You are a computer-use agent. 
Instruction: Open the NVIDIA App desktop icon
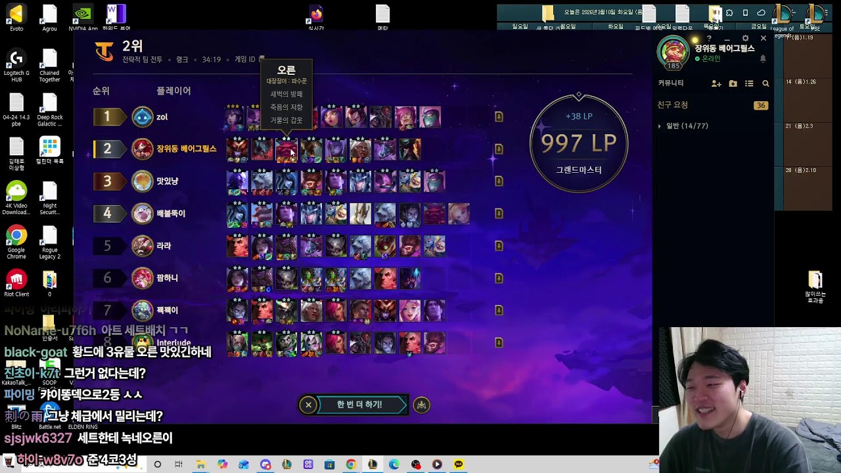coord(83,18)
